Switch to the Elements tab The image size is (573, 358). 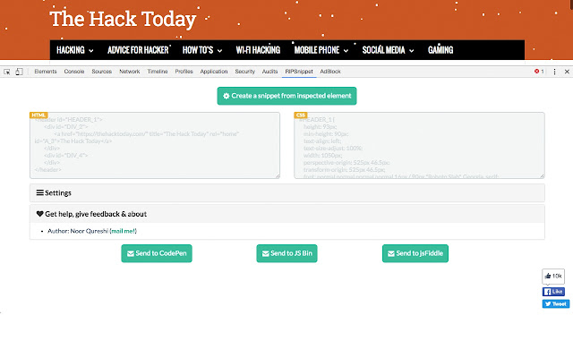[46, 72]
